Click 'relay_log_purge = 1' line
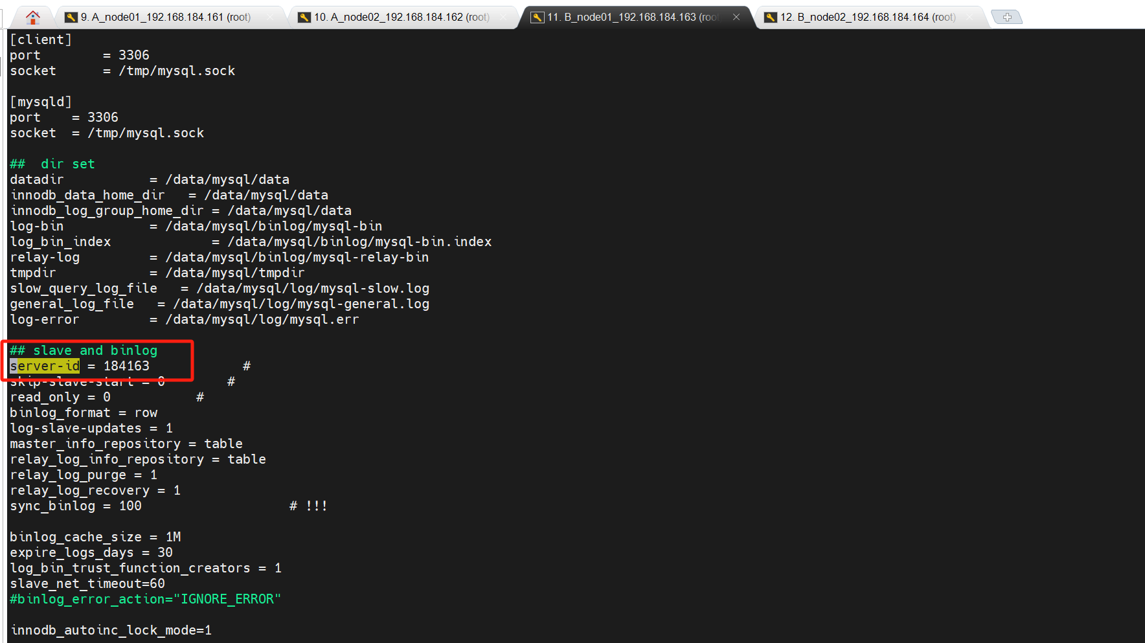Screen dimensions: 1145x643 point(84,475)
